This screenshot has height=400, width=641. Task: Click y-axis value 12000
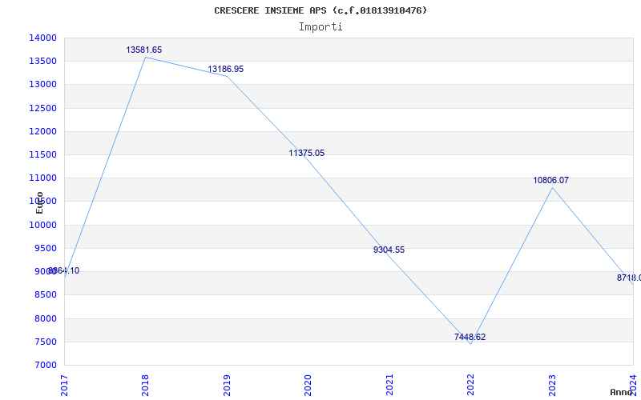pyautogui.click(x=42, y=131)
